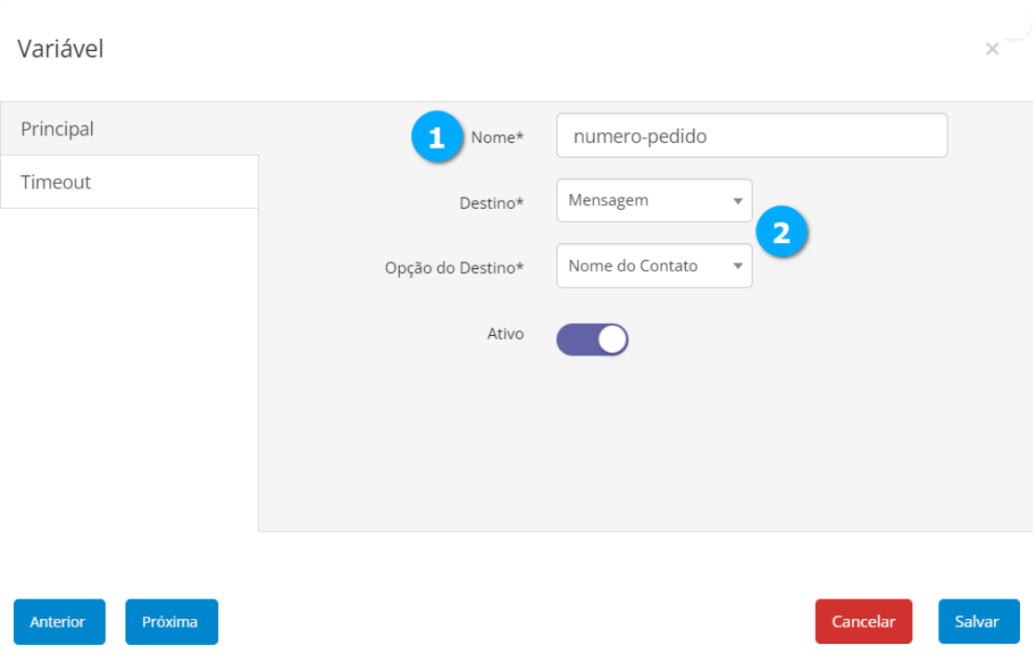Screen dimensions: 1033x658
Task: Advance with the Próxima button
Action: point(171,622)
